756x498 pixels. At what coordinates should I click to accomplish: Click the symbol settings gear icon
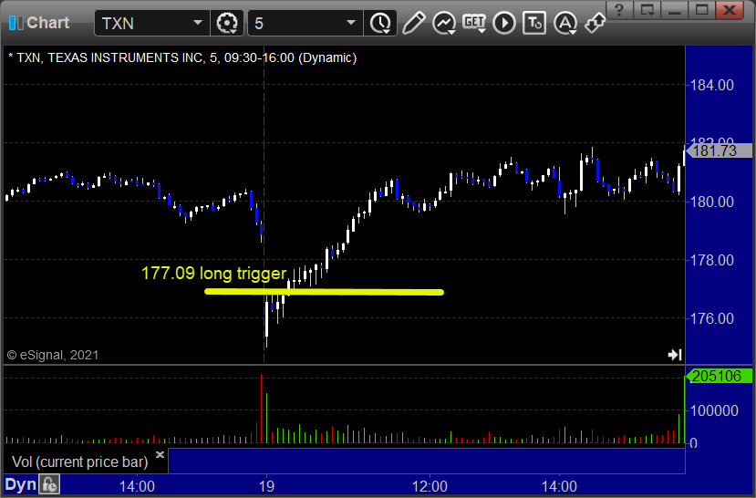coord(226,23)
